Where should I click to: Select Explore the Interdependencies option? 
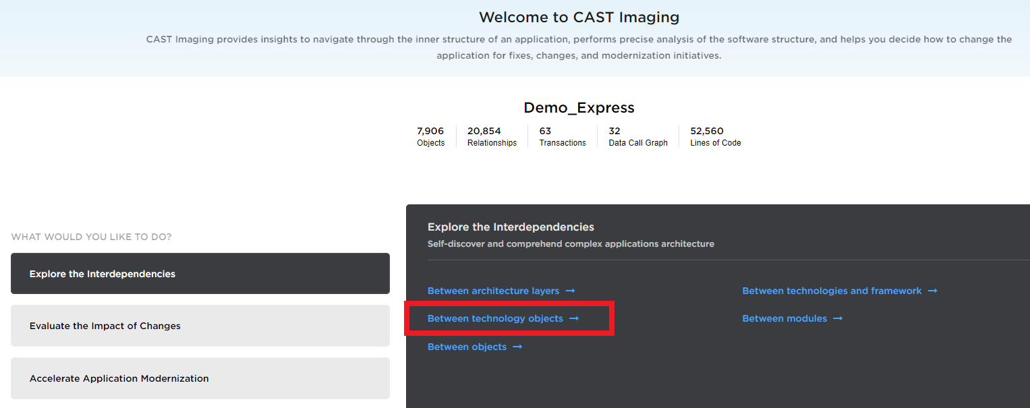(x=200, y=274)
